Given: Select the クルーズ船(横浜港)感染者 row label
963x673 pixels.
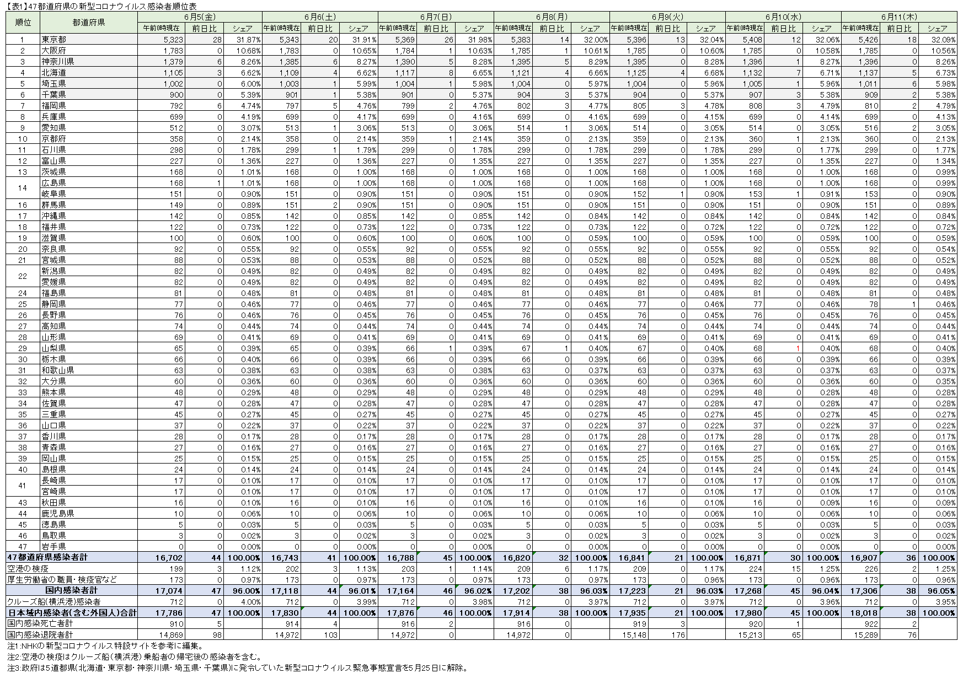Looking at the screenshot, I should point(72,601).
